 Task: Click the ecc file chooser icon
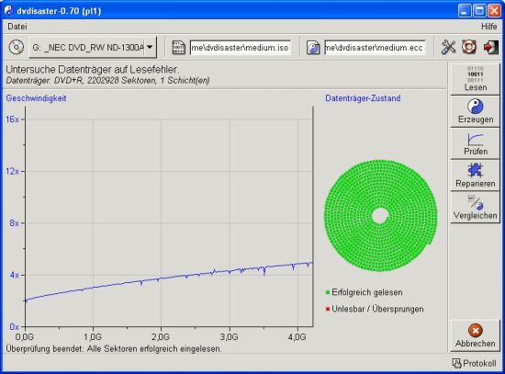[x=313, y=48]
